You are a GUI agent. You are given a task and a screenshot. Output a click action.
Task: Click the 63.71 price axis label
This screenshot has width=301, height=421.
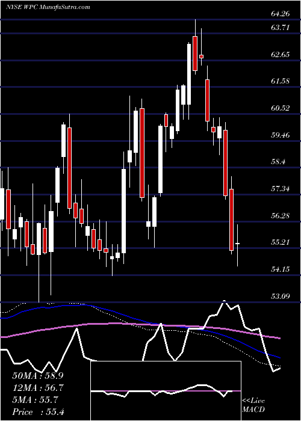pos(281,28)
